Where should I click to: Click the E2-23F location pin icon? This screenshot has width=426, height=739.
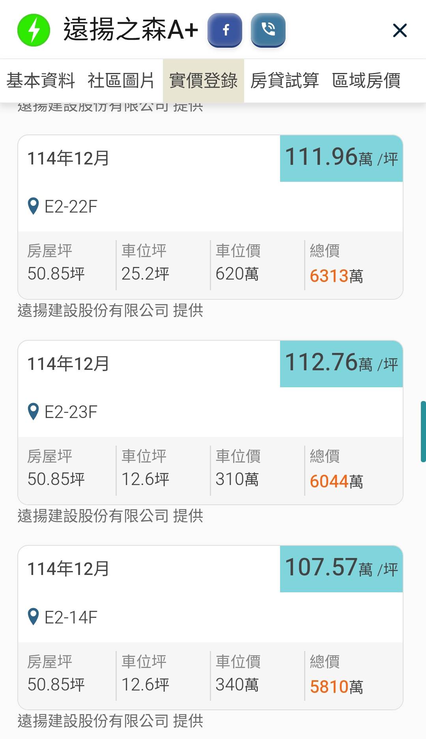click(34, 412)
